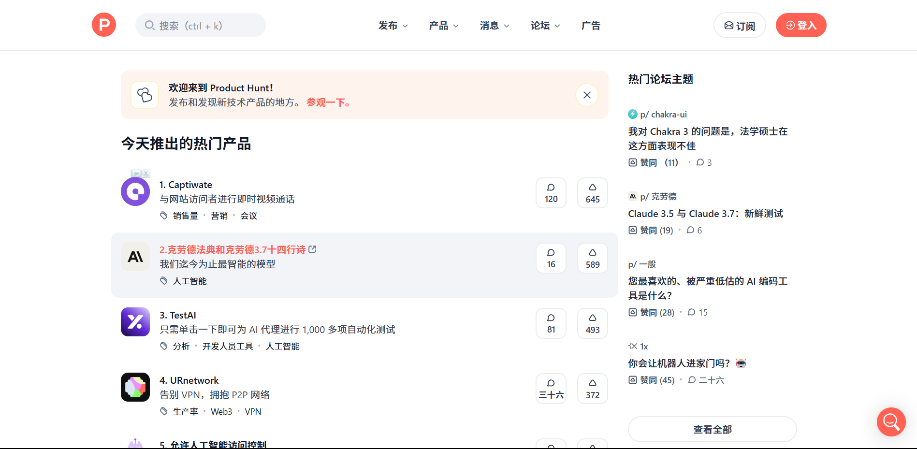Screen dimensions: 917x449
Task: Expand the 论坛 dropdown menu
Action: point(545,26)
